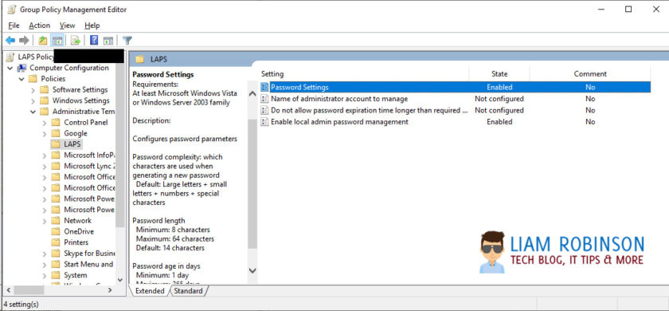The image size is (669, 311).
Task: Expand the Software Settings node
Action: (x=33, y=89)
